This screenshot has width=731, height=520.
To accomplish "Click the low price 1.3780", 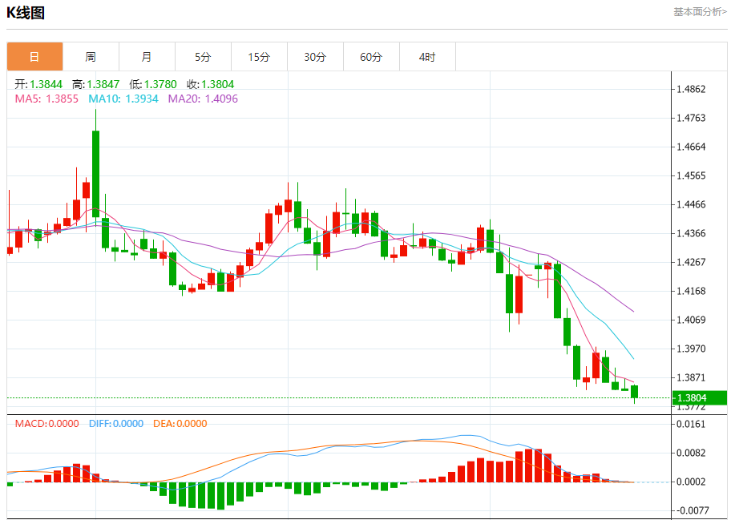I will (160, 84).
